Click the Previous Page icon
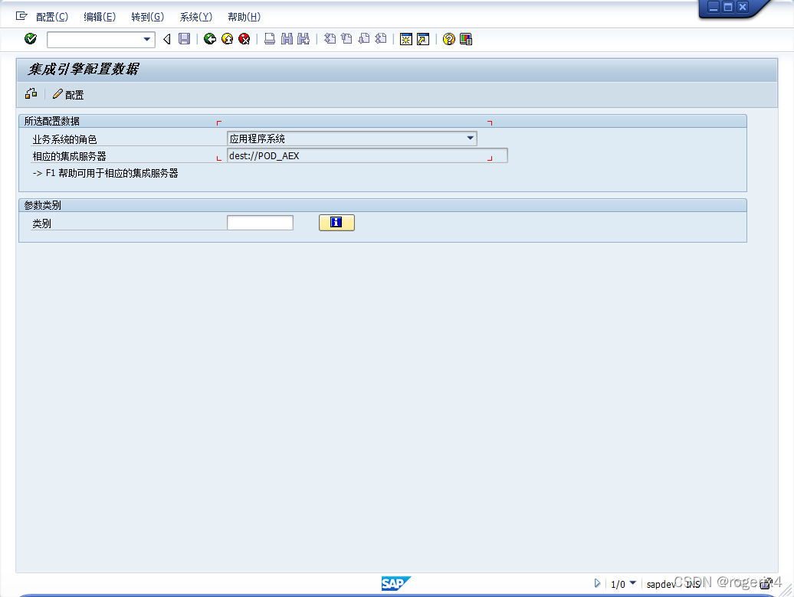The width and height of the screenshot is (794, 597). point(347,39)
